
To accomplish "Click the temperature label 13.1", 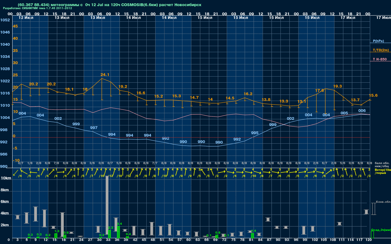I will tap(302, 102).
